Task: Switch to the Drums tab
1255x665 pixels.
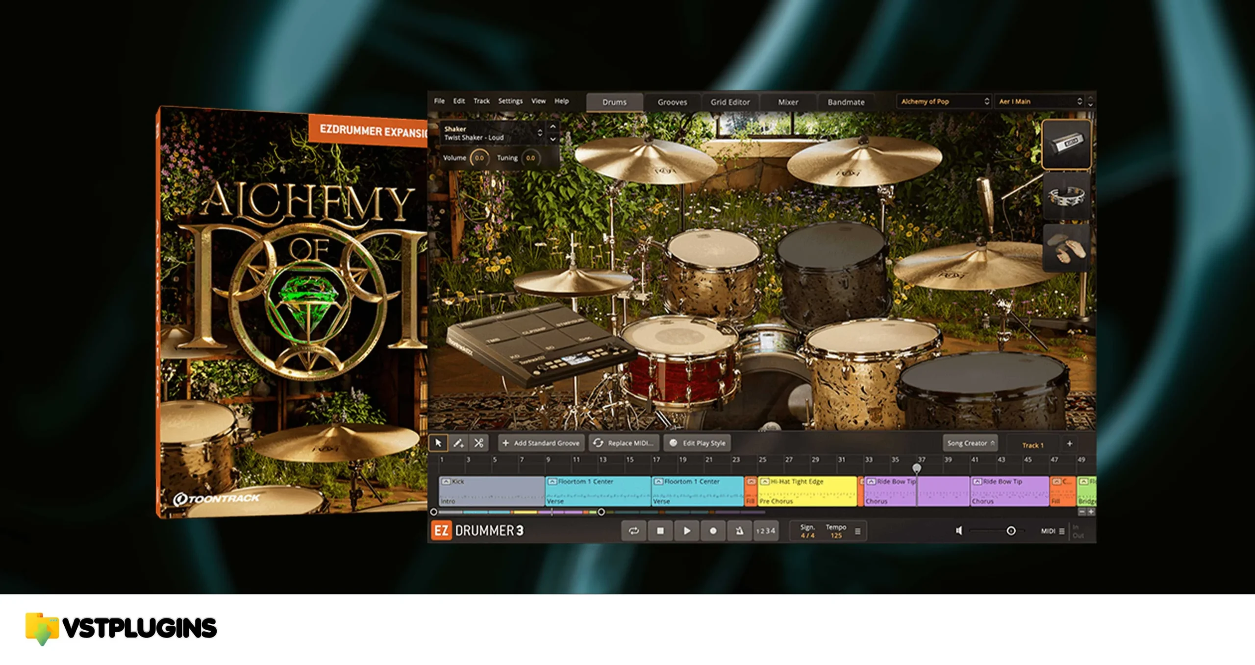Action: click(614, 102)
